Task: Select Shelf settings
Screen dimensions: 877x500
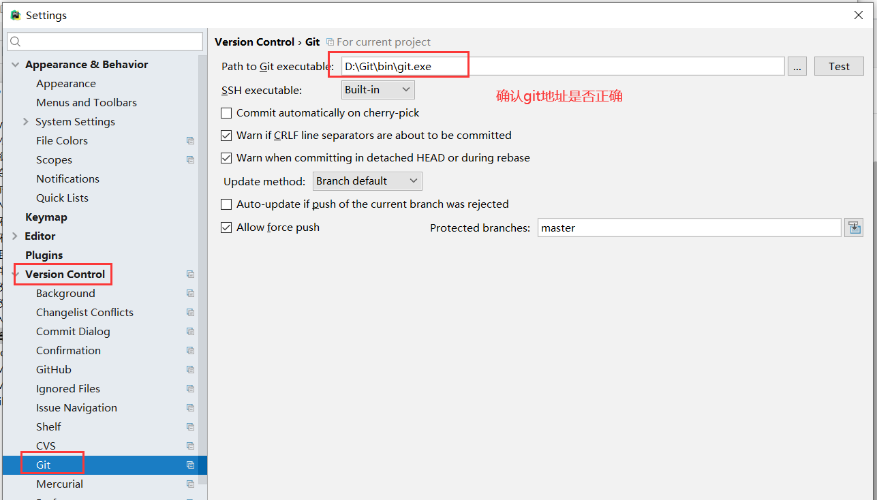Action: (x=48, y=427)
